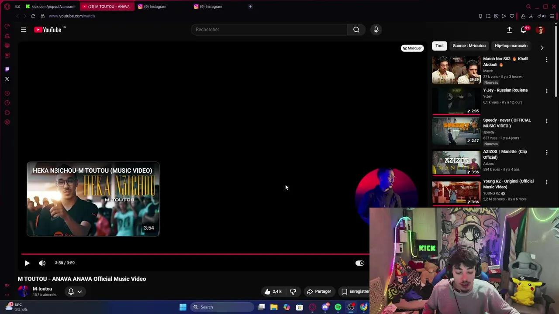Open Y-Jey - Russian Roulette video title
Viewport: 559px width, 314px height.
[x=505, y=90]
